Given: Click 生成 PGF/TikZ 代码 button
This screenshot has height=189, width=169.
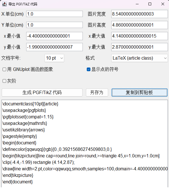Looking at the screenshot, I should [x=42, y=93].
